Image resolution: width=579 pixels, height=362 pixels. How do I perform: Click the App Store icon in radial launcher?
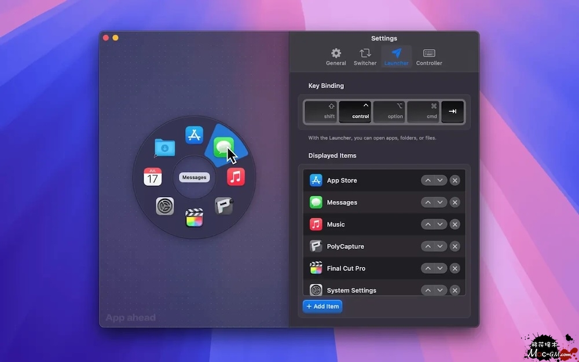coord(194,135)
